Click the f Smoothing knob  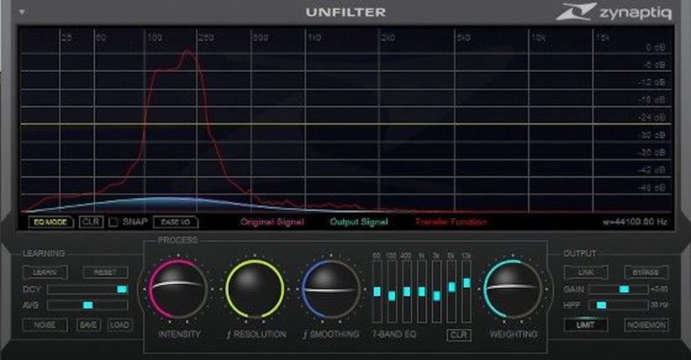tap(331, 289)
